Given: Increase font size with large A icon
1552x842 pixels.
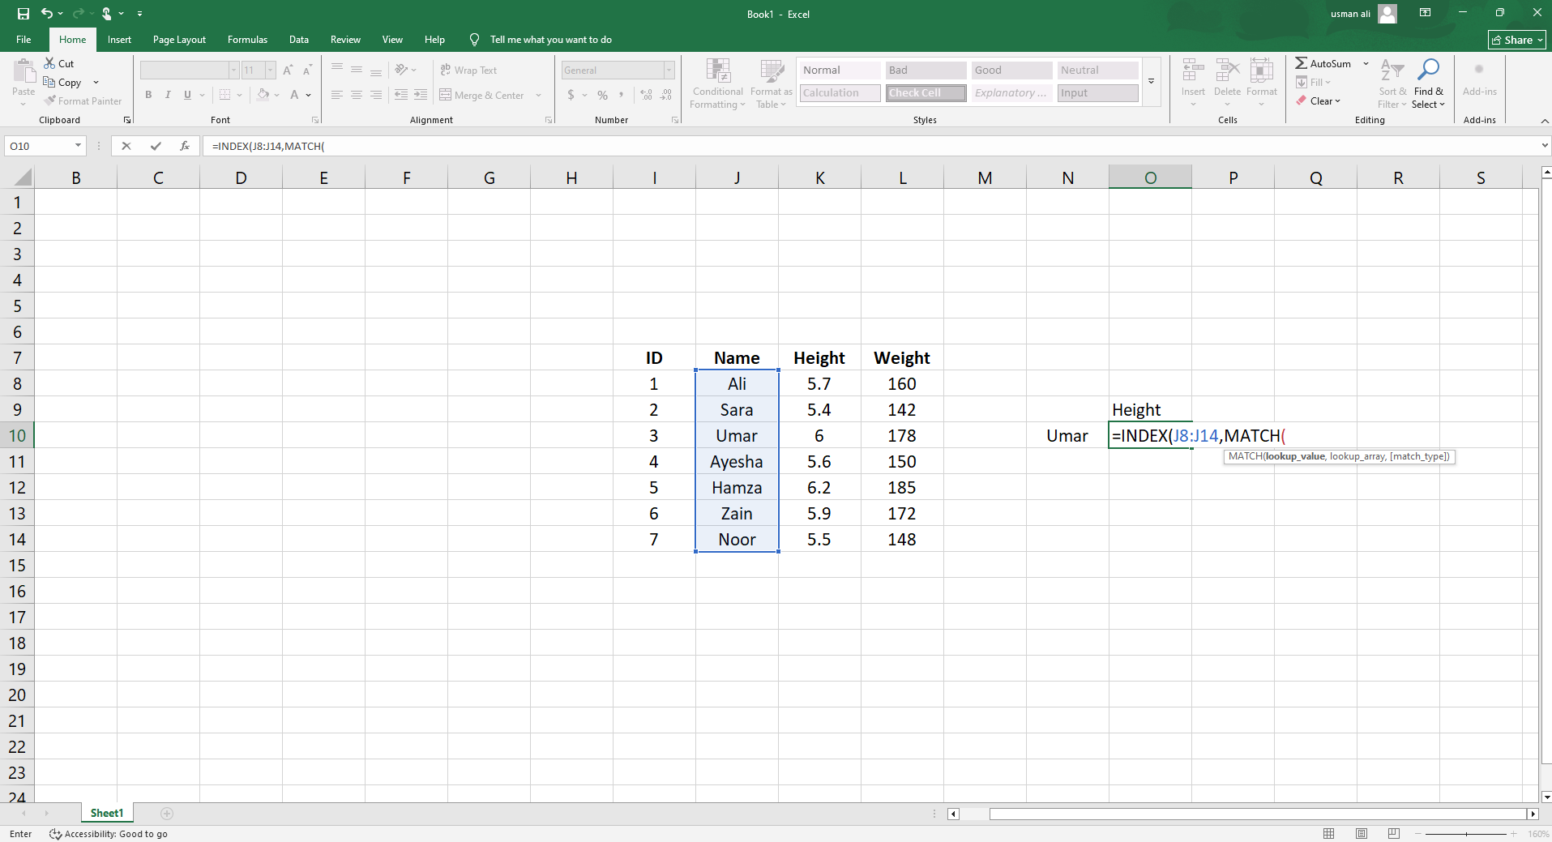Looking at the screenshot, I should [x=288, y=71].
